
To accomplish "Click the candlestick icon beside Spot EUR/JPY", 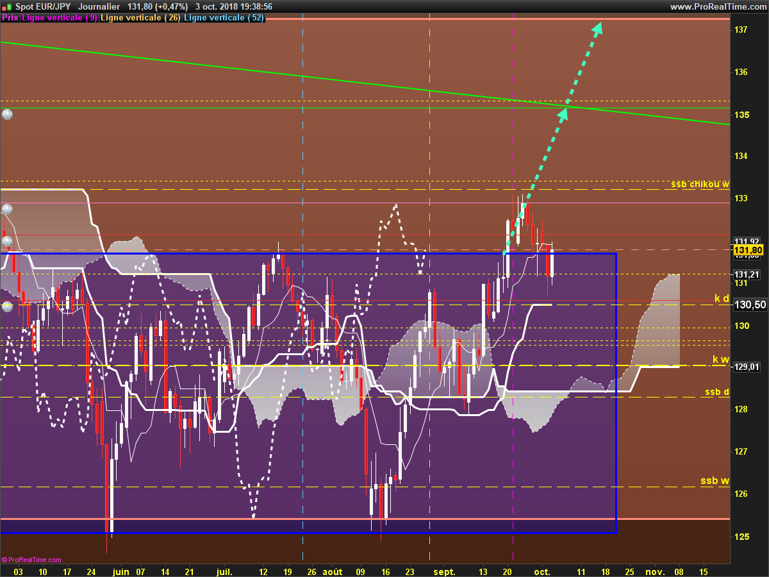I will point(7,6).
